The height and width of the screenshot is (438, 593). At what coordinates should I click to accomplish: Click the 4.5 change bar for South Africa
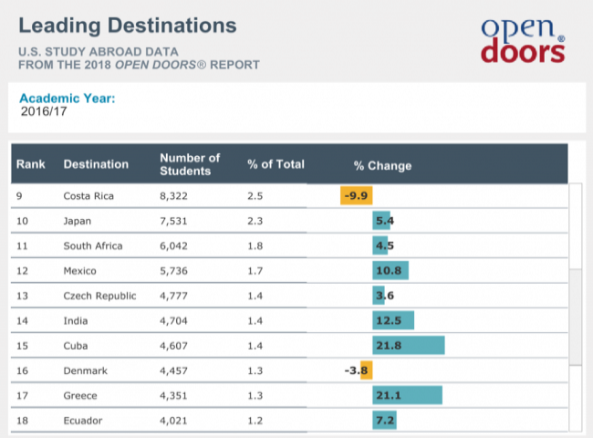380,245
